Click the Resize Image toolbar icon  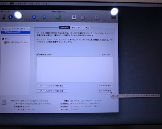point(97,17)
